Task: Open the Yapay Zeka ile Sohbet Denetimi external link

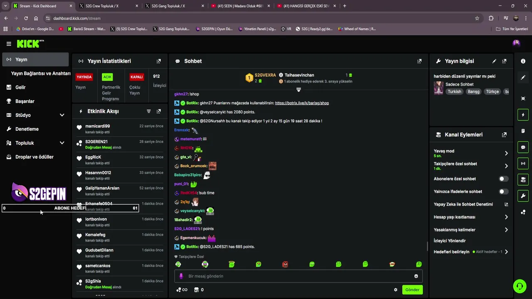Action: click(x=506, y=204)
